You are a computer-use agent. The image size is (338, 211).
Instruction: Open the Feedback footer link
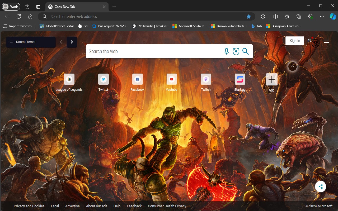click(134, 206)
